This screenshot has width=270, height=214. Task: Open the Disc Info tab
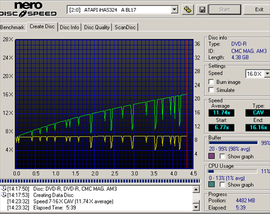[69, 28]
